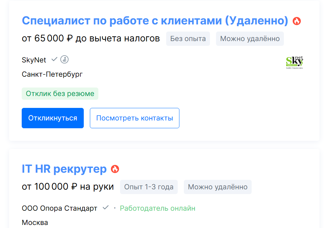The width and height of the screenshot is (331, 228).
Task: Open the vacancy "Специалист по работе с клиентами (Удаленно)"
Action: [x=154, y=20]
